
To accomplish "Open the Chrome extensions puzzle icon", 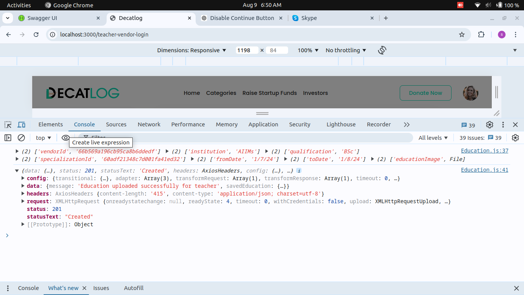I will coord(481,35).
